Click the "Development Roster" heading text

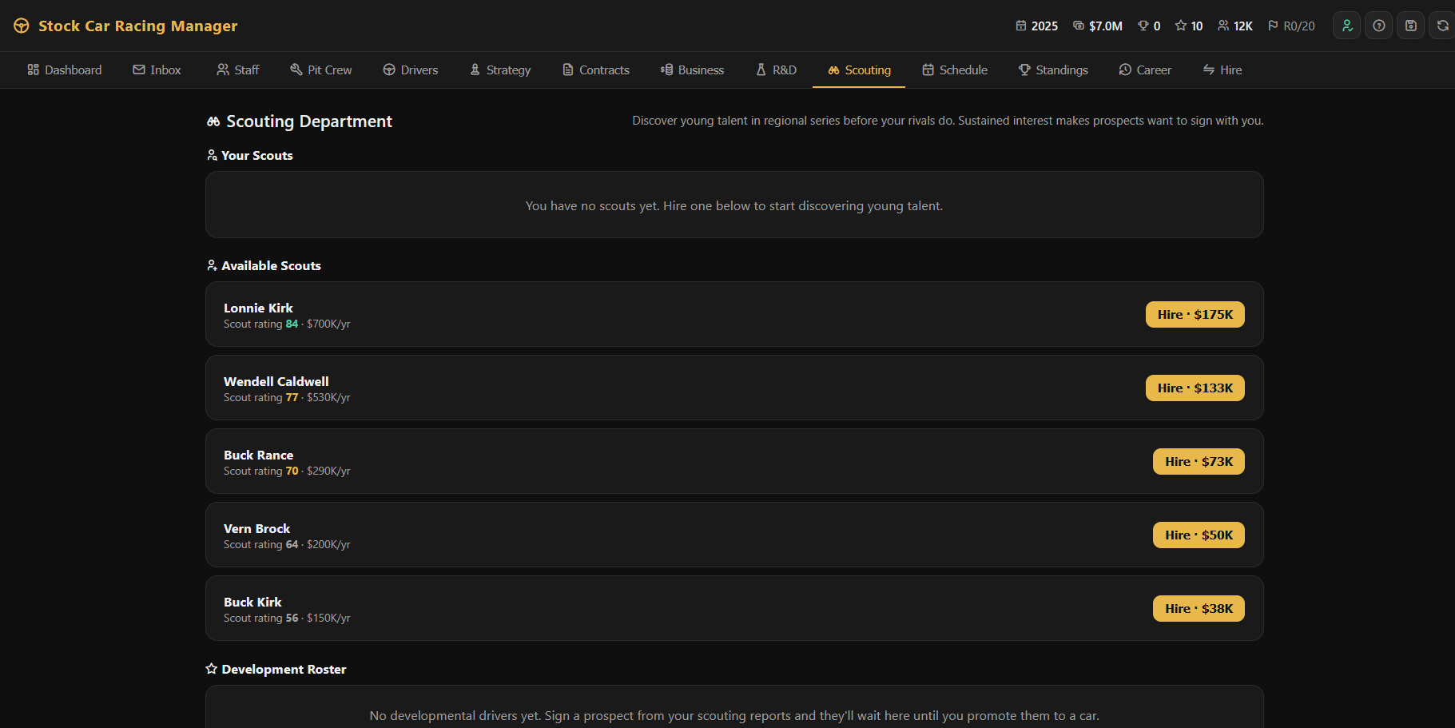[284, 669]
